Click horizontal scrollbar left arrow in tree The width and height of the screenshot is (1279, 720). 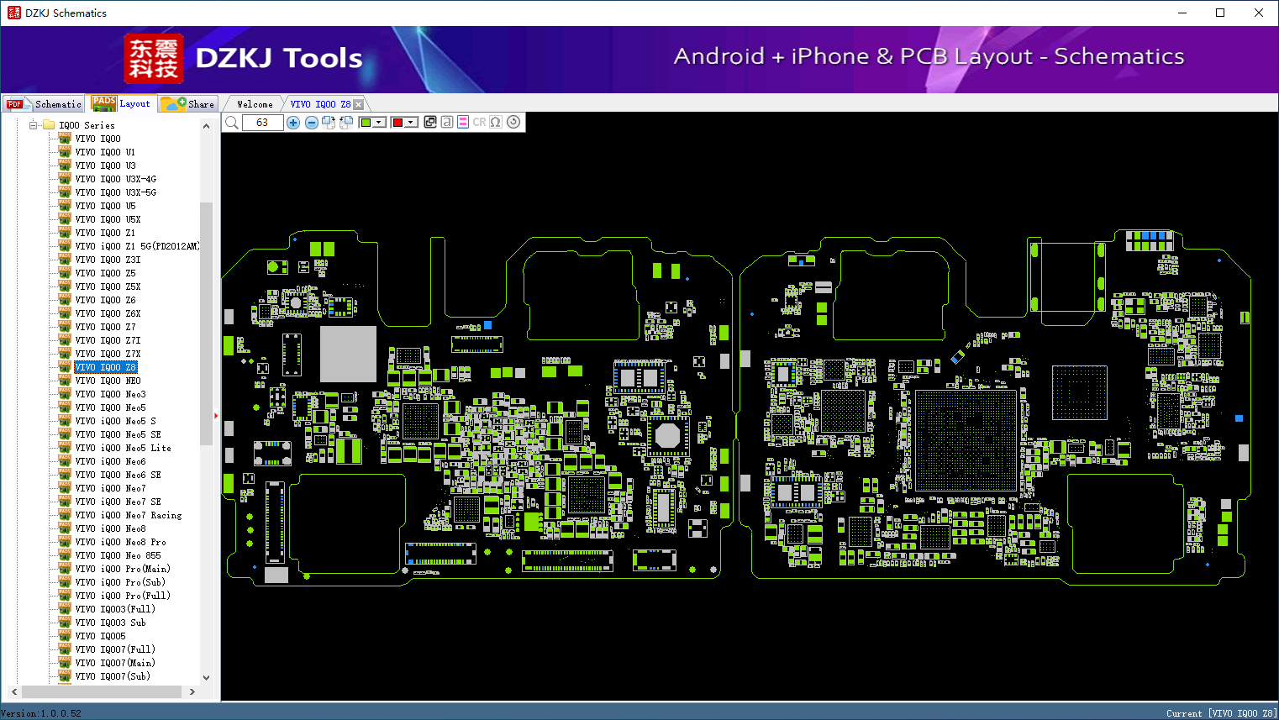(x=14, y=691)
